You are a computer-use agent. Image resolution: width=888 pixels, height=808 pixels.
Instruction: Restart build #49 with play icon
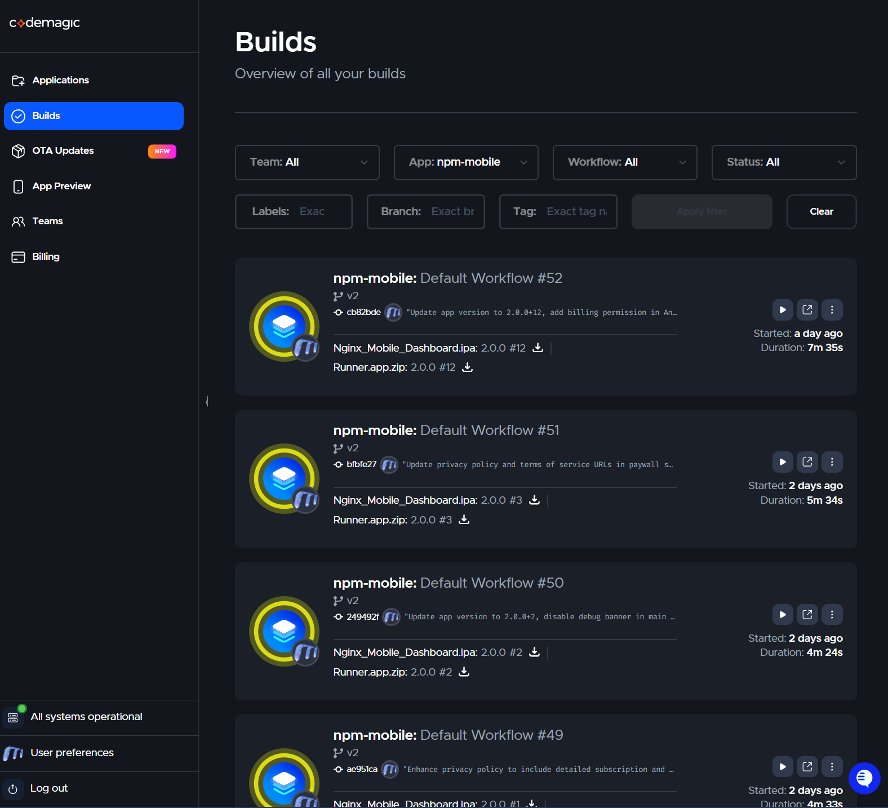[x=783, y=767]
